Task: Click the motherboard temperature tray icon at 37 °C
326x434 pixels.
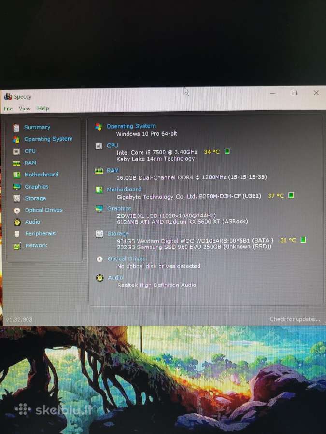Action: pyautogui.click(x=291, y=195)
